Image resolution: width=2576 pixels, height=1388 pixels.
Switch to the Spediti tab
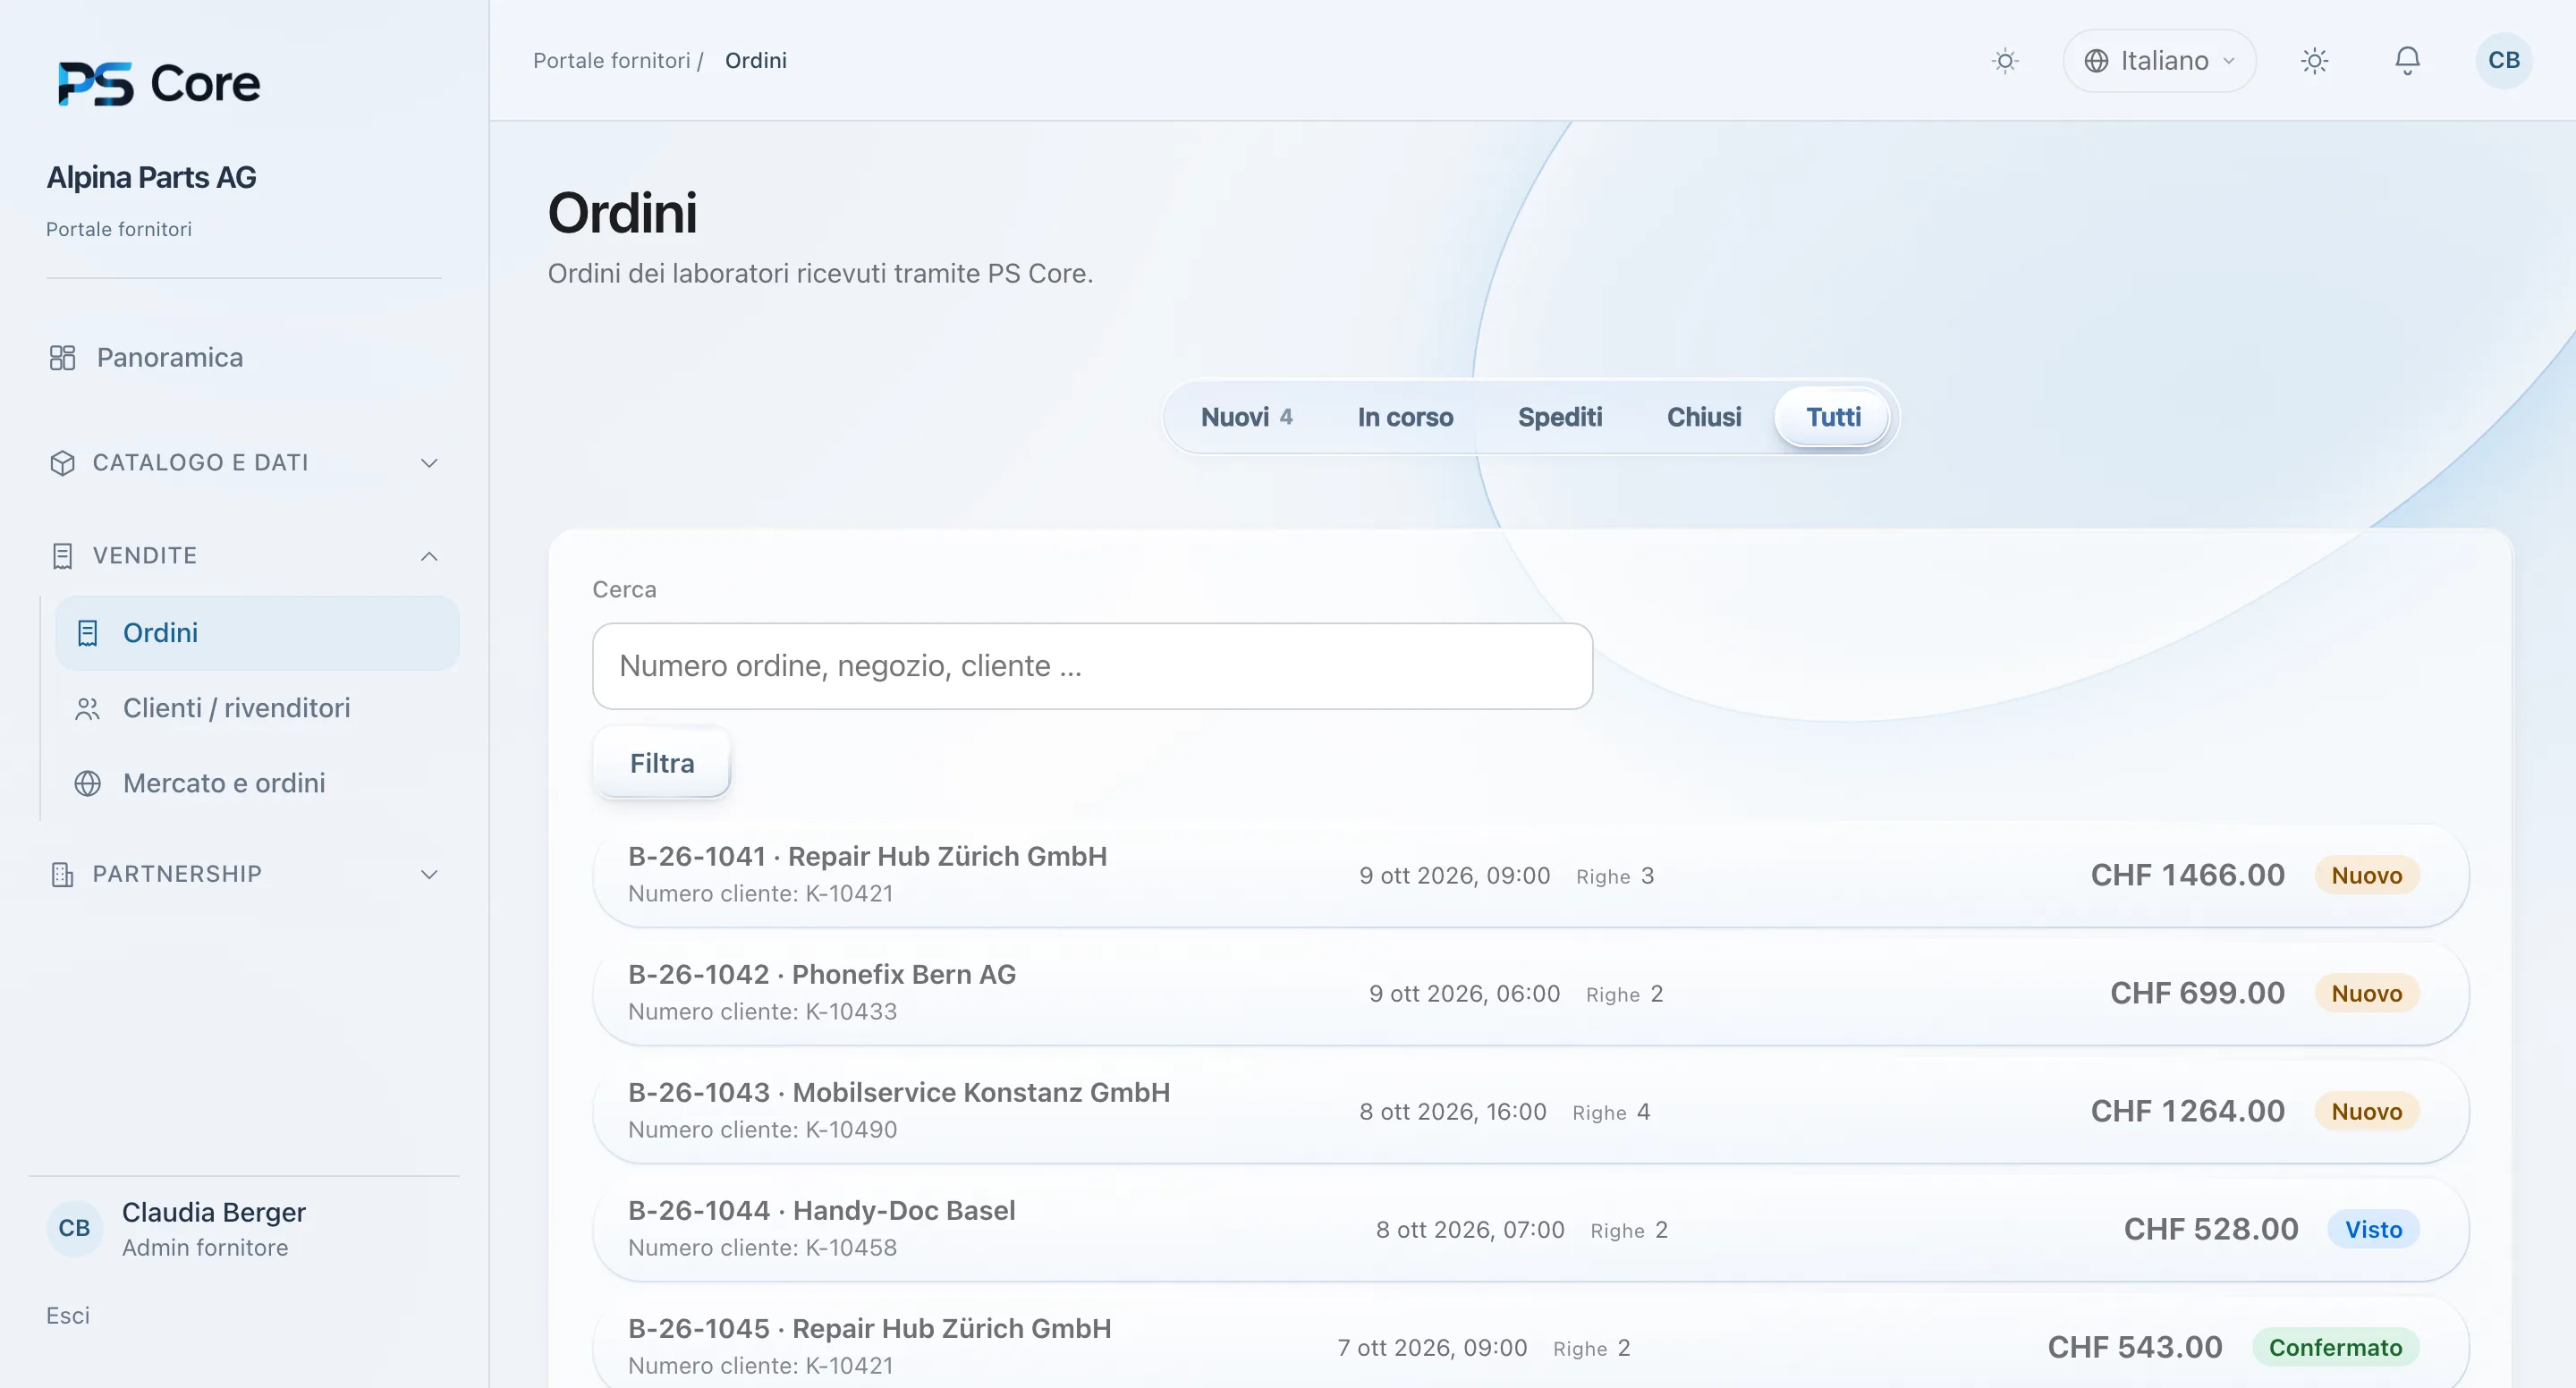(1559, 417)
